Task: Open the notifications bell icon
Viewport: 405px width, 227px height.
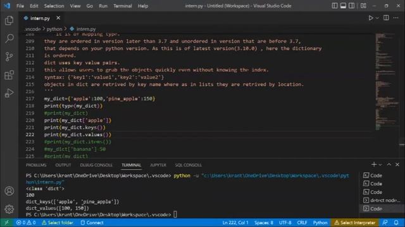Action: click(396, 223)
